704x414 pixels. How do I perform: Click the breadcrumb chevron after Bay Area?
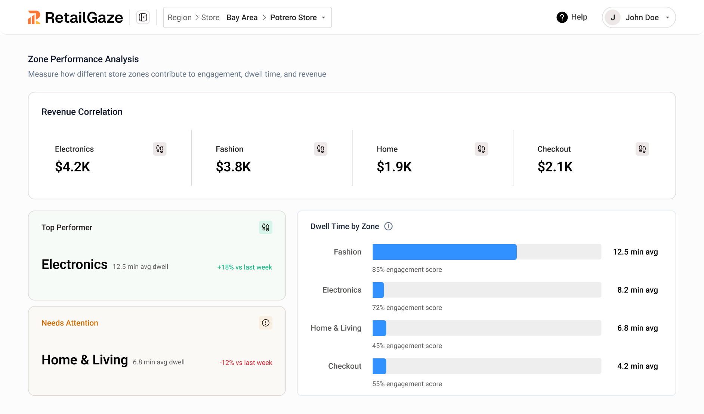pyautogui.click(x=264, y=18)
